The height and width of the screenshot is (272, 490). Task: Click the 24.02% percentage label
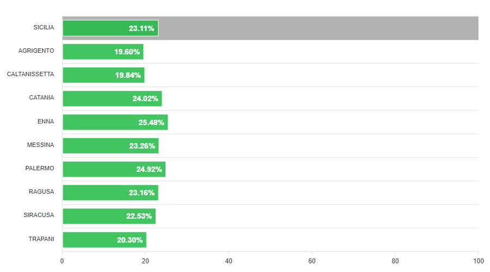(145, 98)
